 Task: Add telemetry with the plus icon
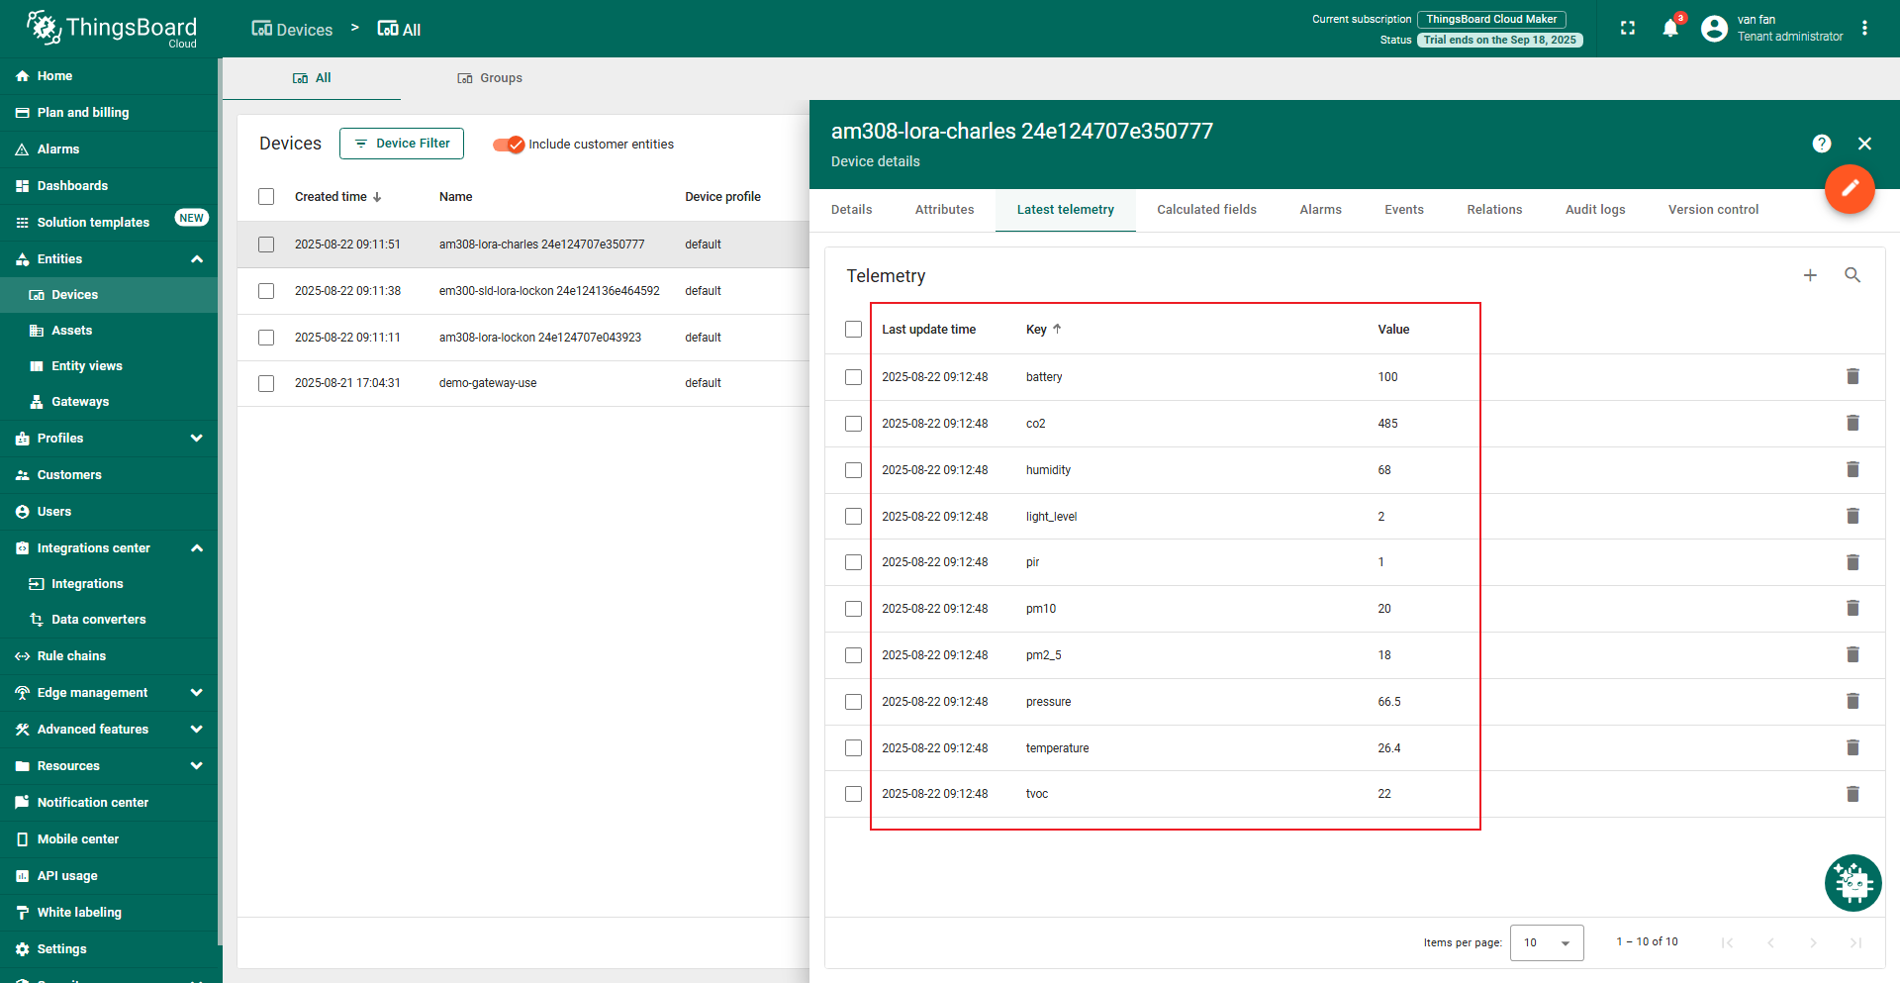click(1810, 275)
